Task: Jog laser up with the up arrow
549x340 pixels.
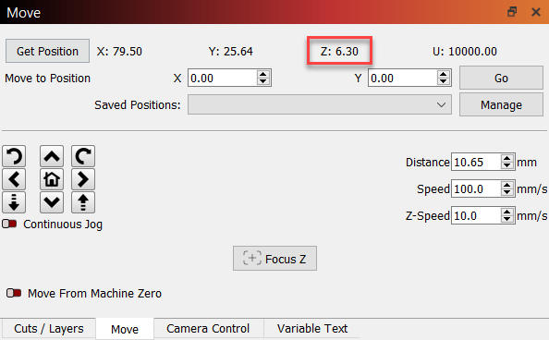Action: pos(52,156)
